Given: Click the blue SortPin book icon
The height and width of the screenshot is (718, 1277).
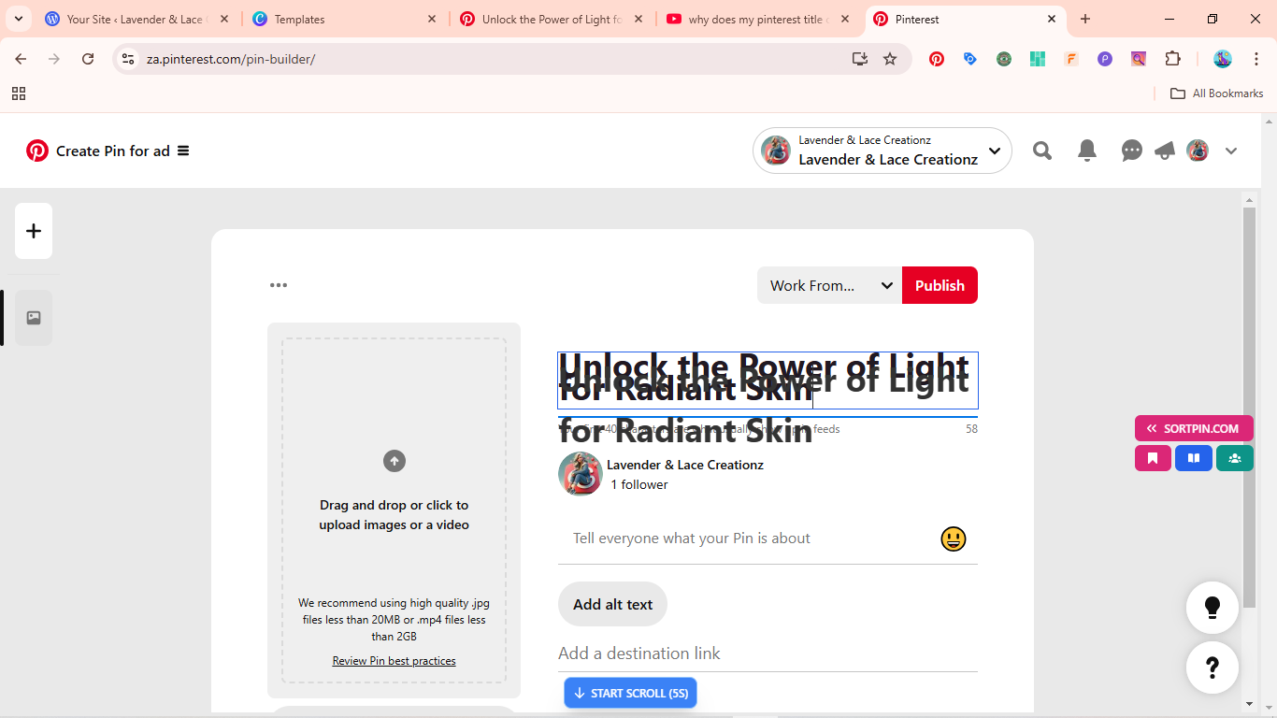Looking at the screenshot, I should point(1194,458).
